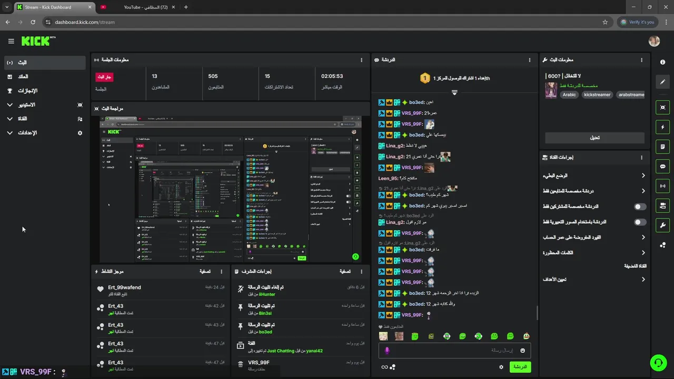Toggle emote-only chat switch
674x379 pixels.
[x=640, y=222]
